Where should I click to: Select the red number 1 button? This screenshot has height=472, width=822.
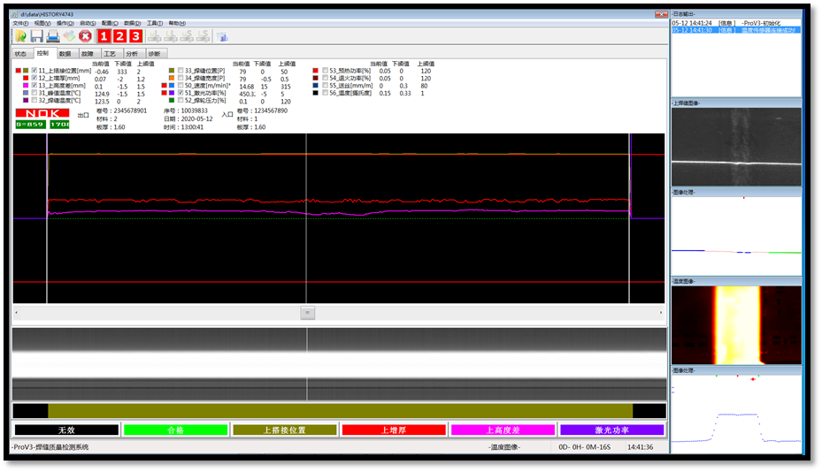click(104, 36)
